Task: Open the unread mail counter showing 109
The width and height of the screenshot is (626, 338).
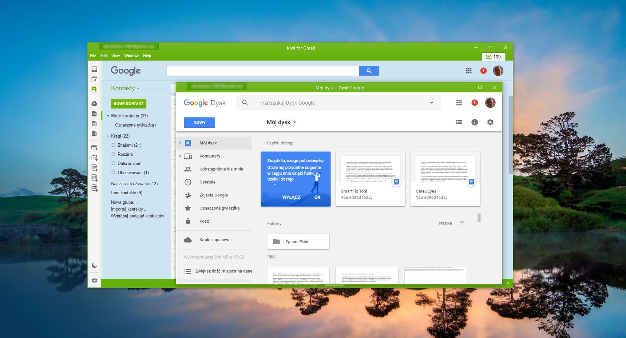Action: [x=494, y=57]
